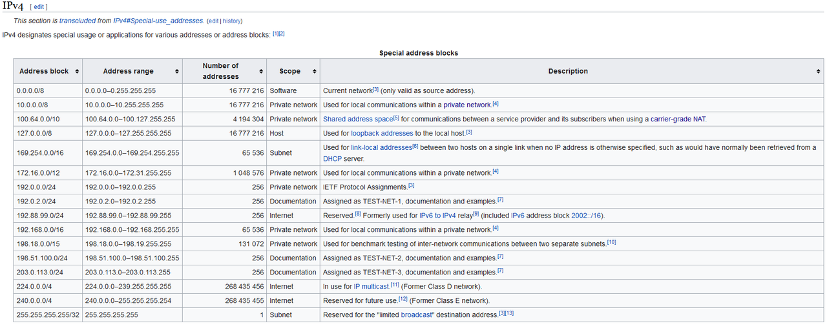Image resolution: width=827 pixels, height=330 pixels.
Task: Click the range 224.0.0.0–239.255.255.255
Action: point(129,287)
